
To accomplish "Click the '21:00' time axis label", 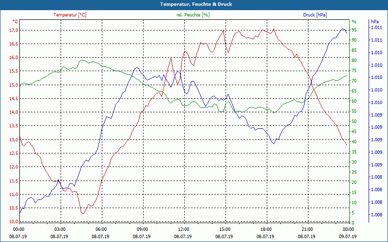I will pos(307,229).
